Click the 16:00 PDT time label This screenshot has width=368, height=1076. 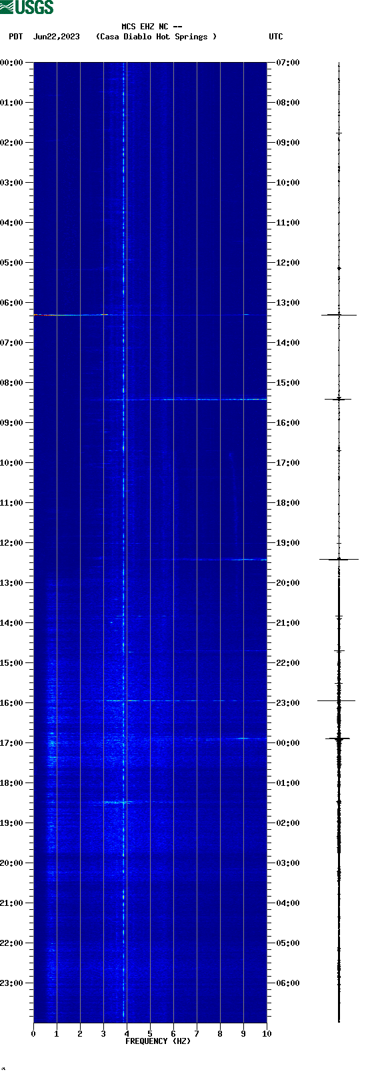12,703
